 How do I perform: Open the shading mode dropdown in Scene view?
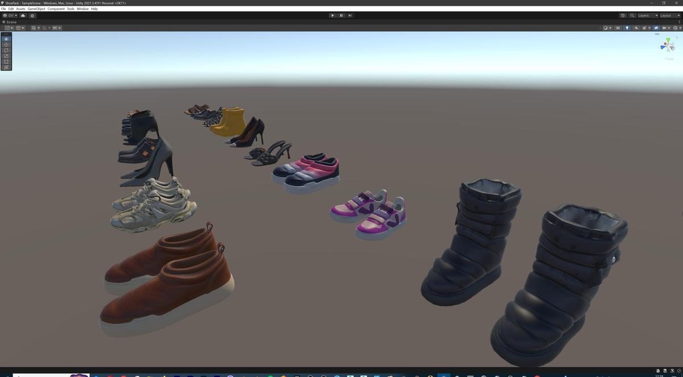pyautogui.click(x=607, y=28)
